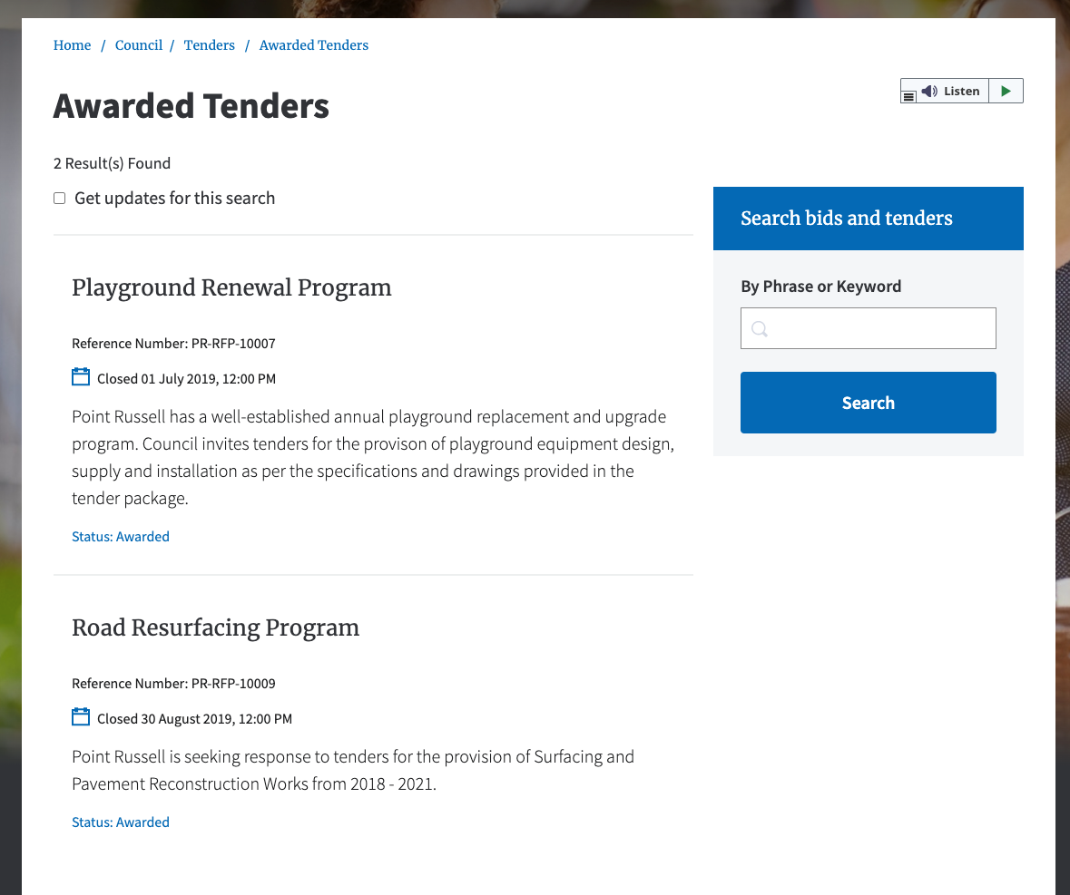Open the Council breadcrumb link

(138, 45)
